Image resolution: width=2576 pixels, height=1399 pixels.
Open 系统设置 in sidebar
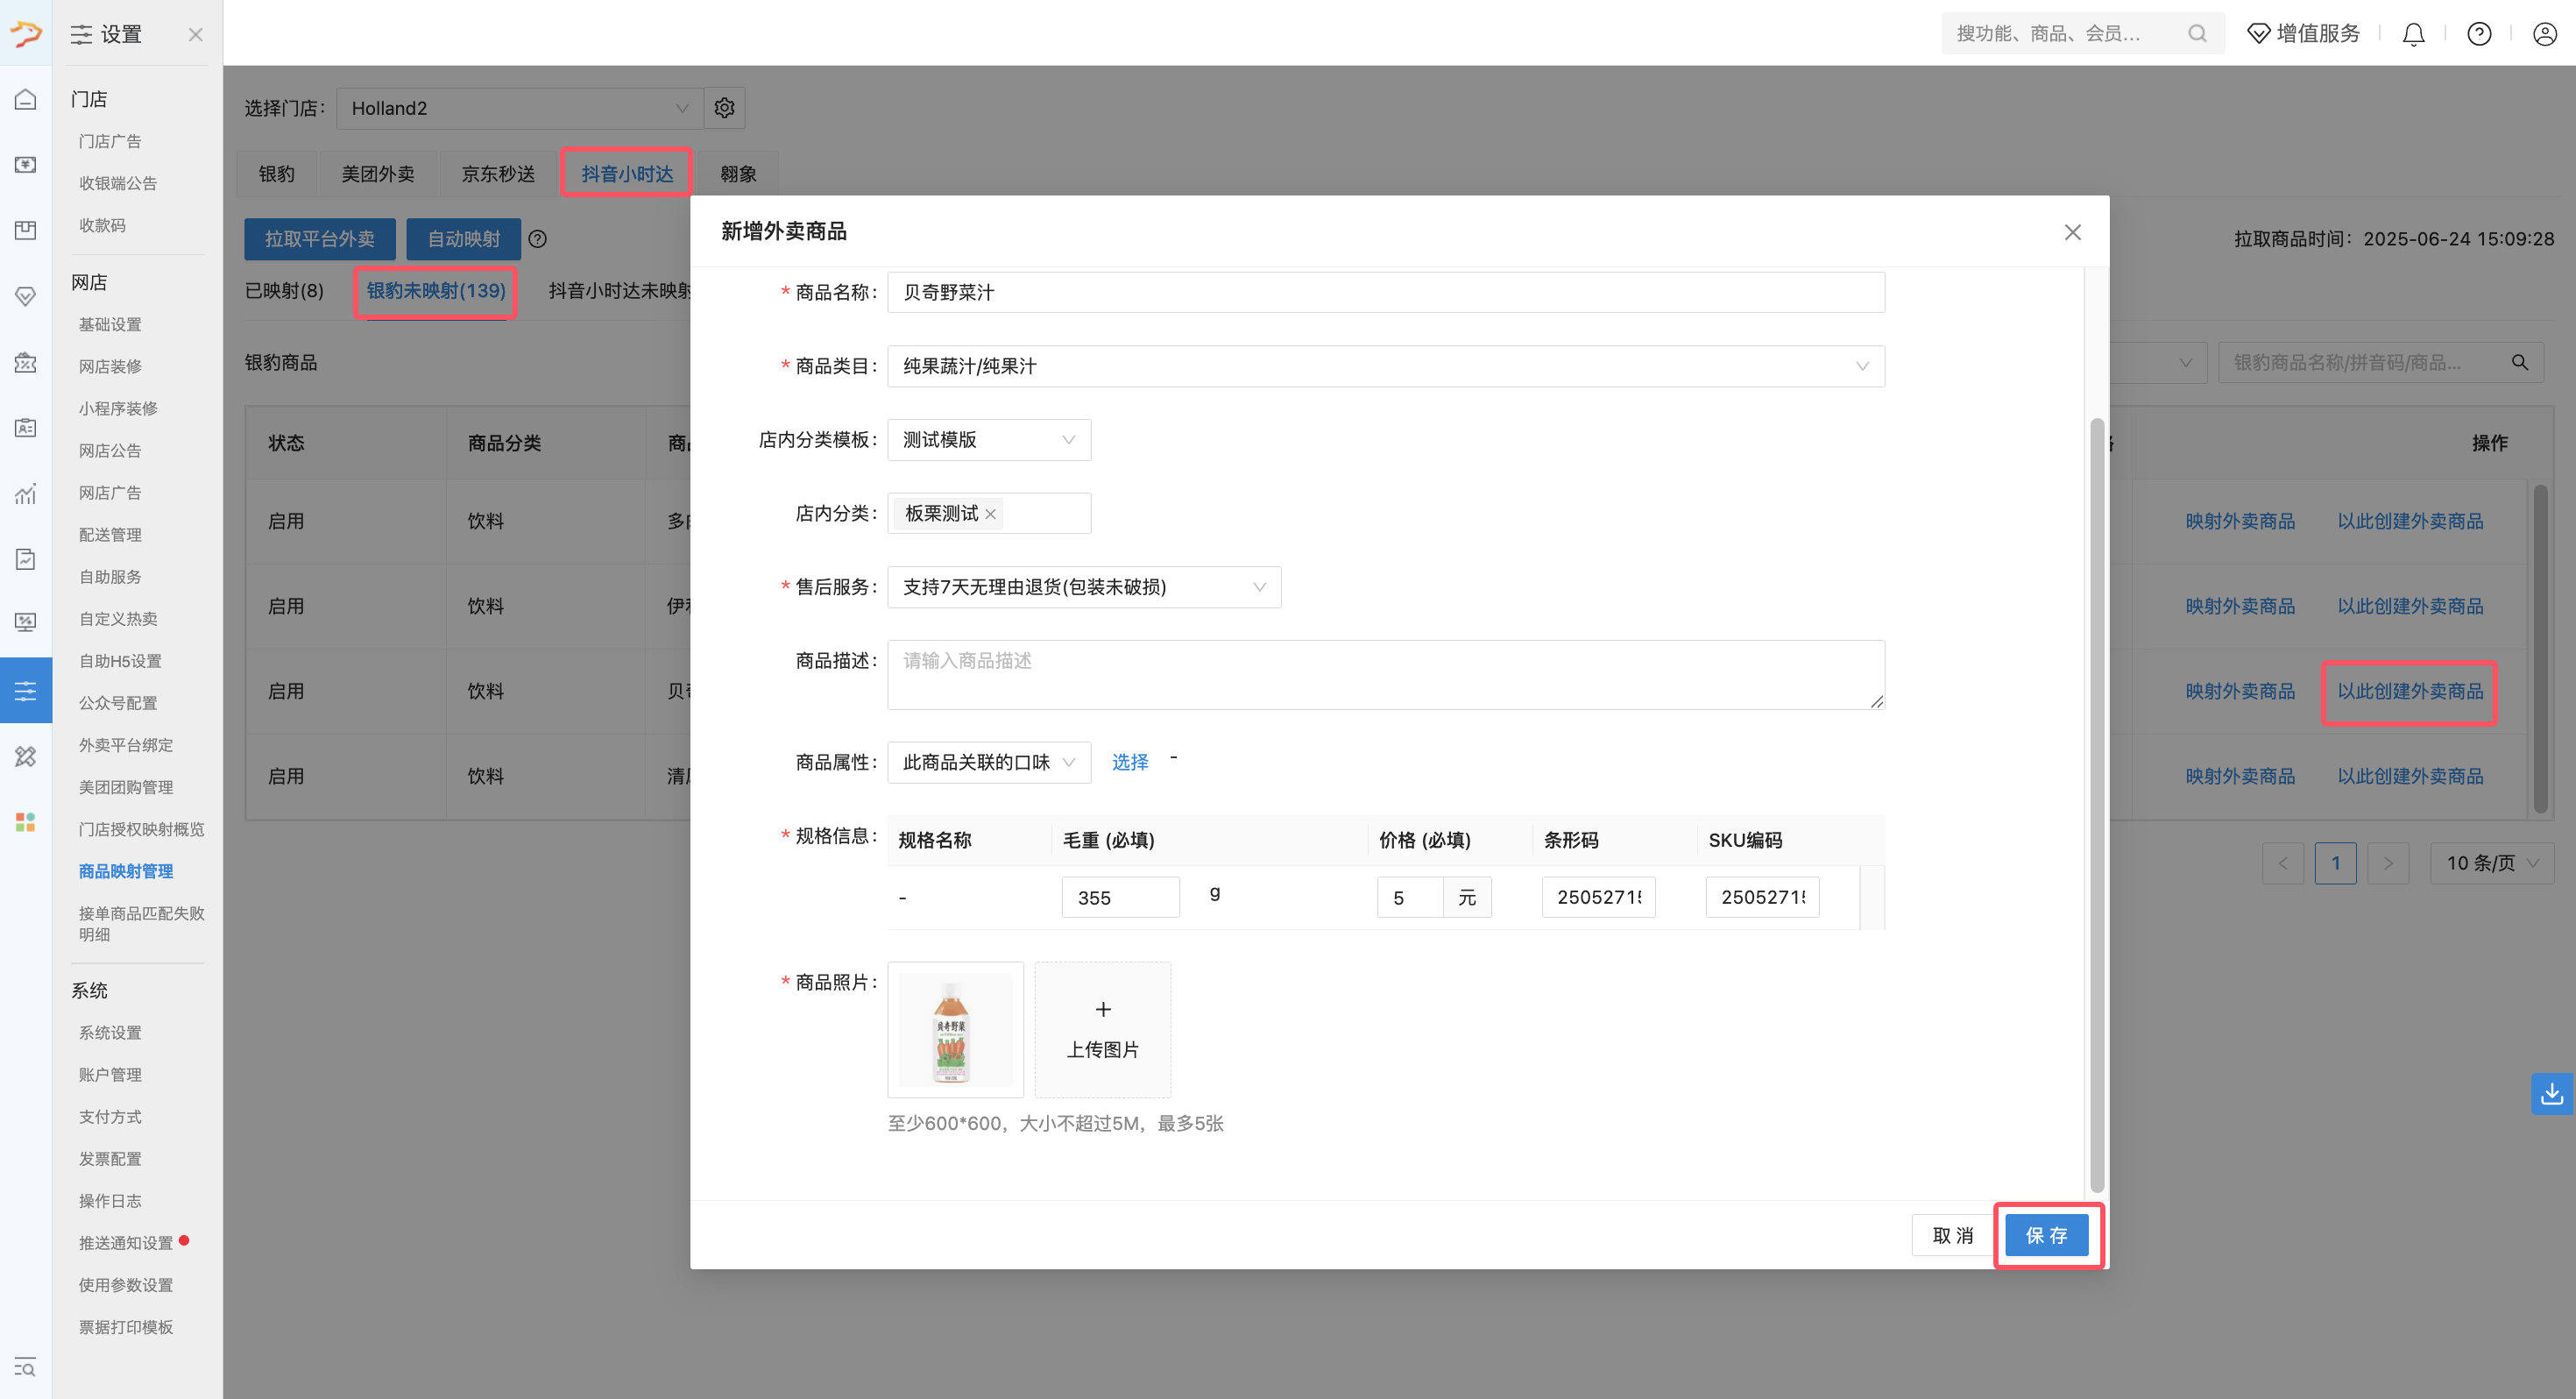(110, 1033)
